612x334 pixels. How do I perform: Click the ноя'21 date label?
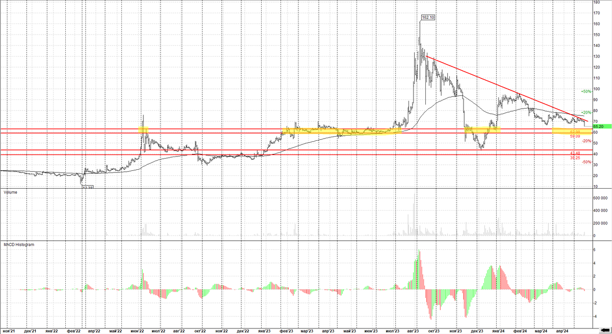(x=8, y=331)
